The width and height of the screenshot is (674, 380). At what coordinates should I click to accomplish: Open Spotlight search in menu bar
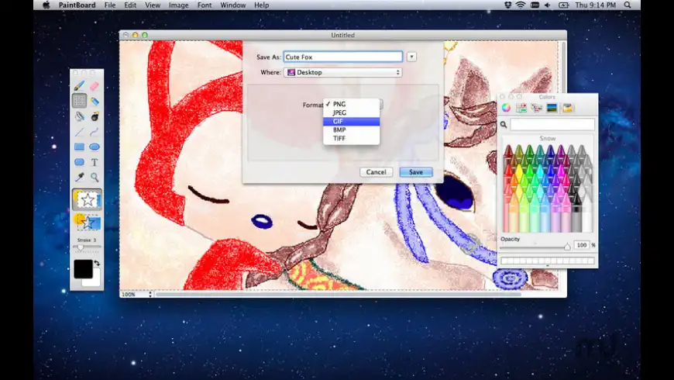tap(628, 5)
